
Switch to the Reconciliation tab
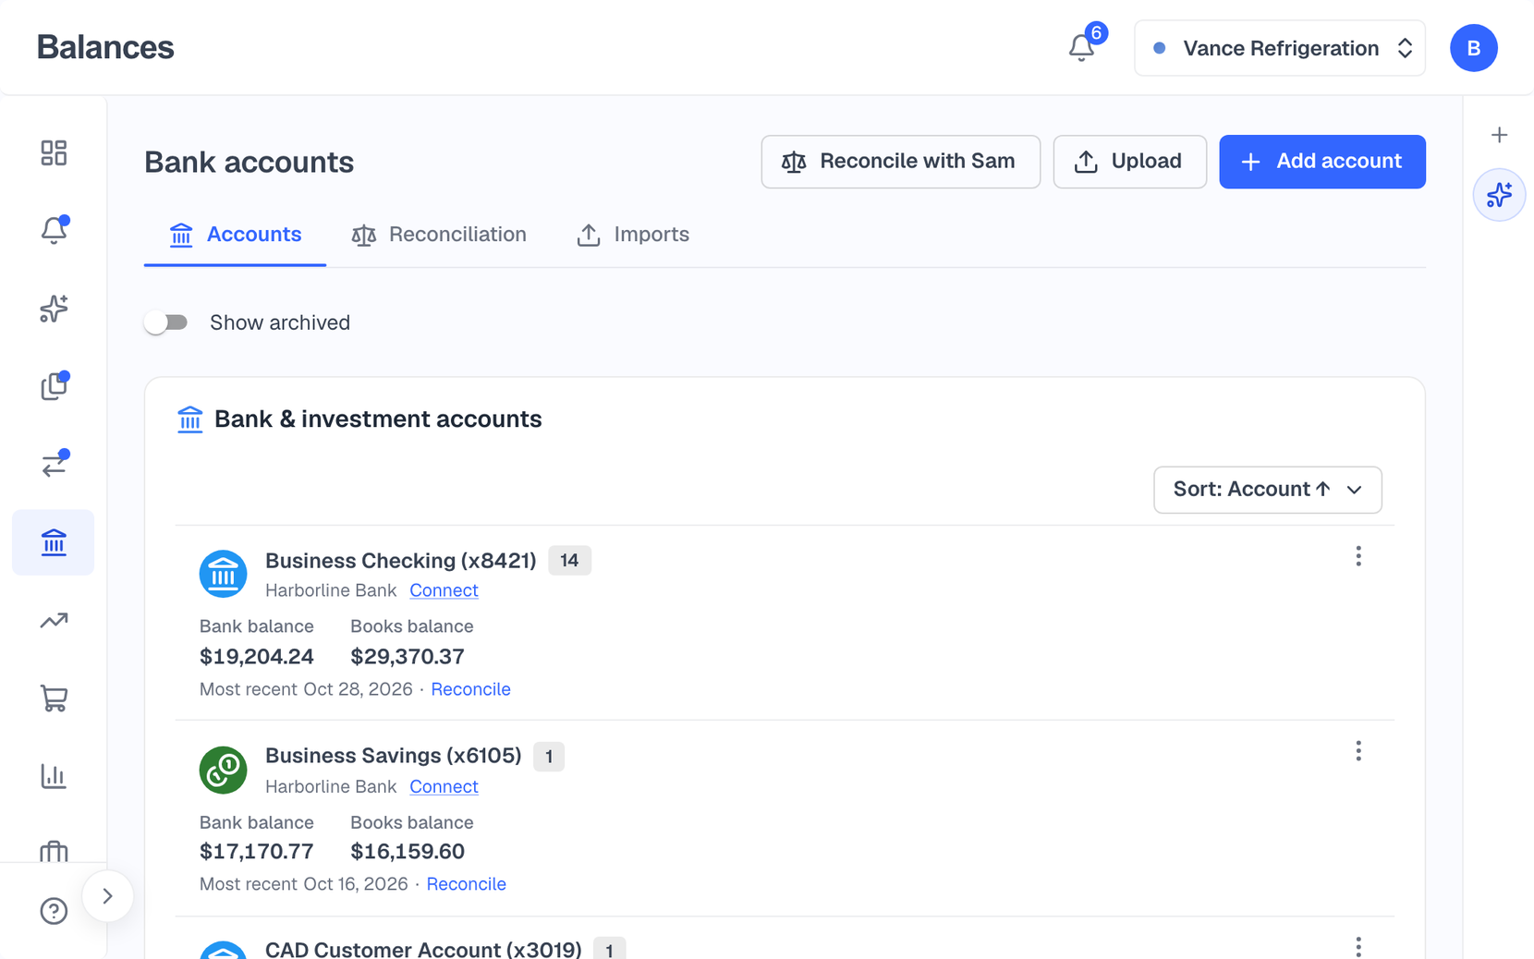pos(439,235)
